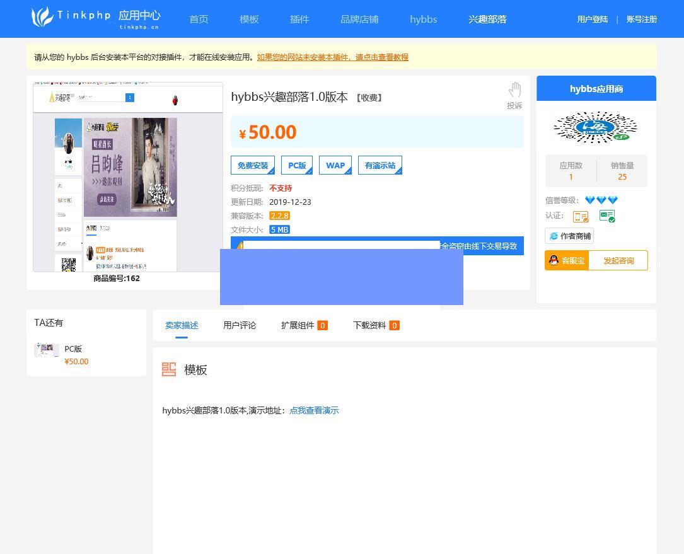
Task: Select the WAP tag button
Action: coord(335,165)
